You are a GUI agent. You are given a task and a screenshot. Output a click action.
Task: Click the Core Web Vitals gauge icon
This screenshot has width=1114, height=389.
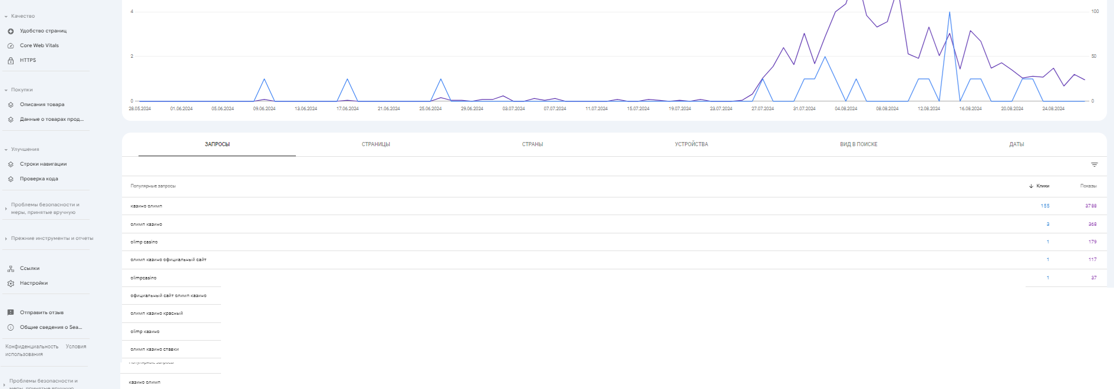tap(11, 46)
